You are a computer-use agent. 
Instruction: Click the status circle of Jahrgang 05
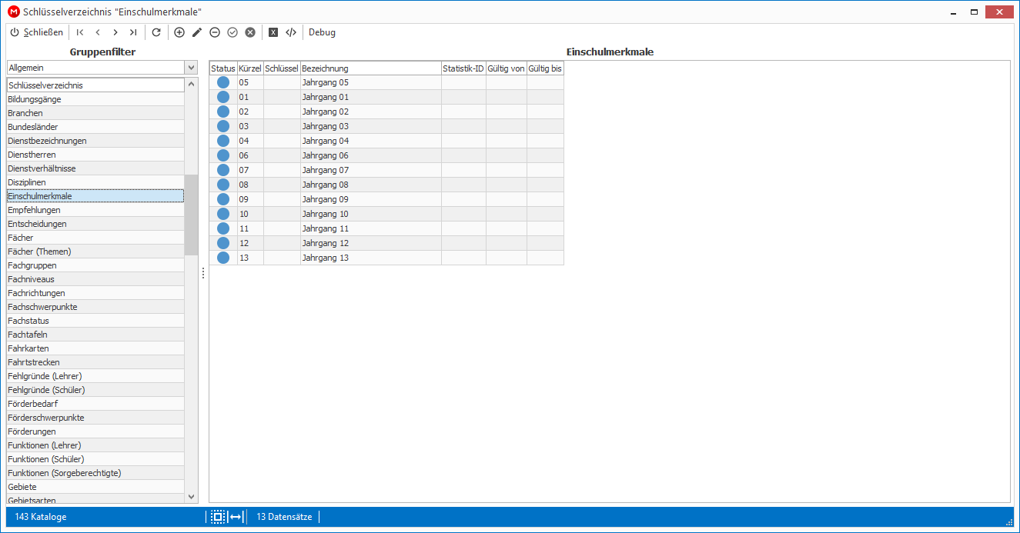pos(223,82)
